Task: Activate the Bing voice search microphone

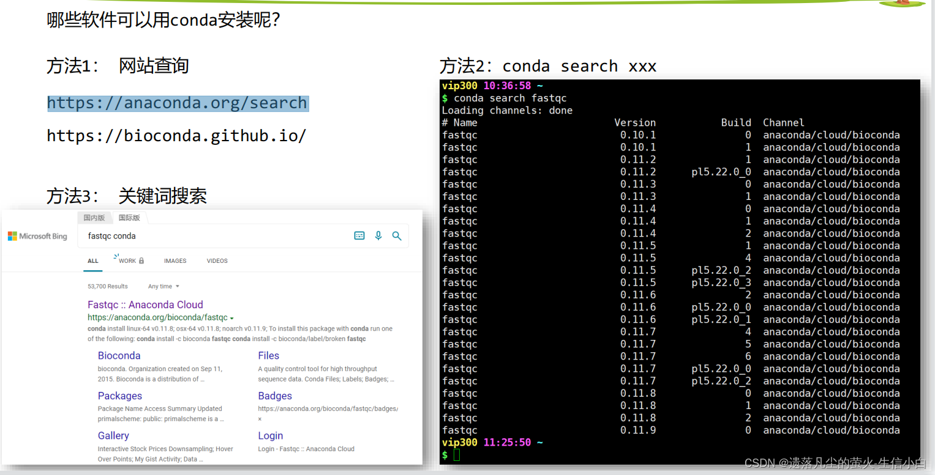Action: click(378, 235)
